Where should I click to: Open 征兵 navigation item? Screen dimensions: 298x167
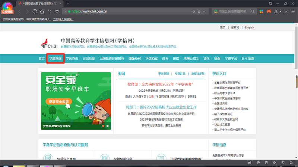206,59
